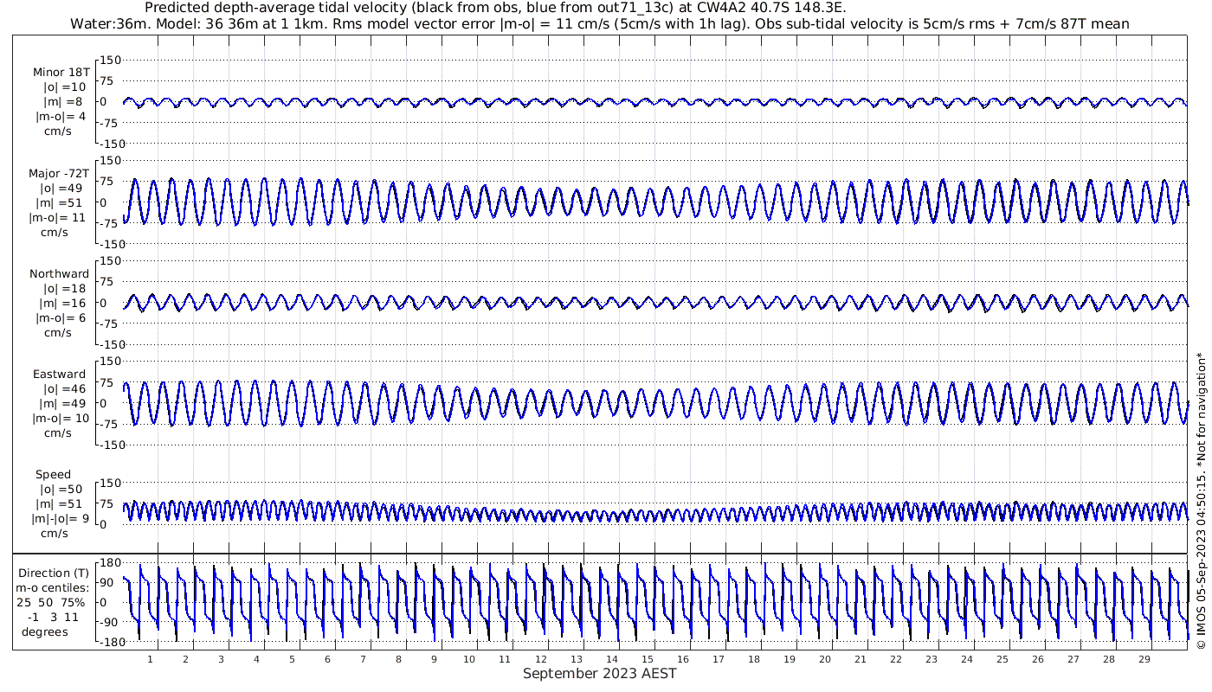
Task: Click the chart title line 'Predicted depth-average tidal velocity'
Action: 495,8
